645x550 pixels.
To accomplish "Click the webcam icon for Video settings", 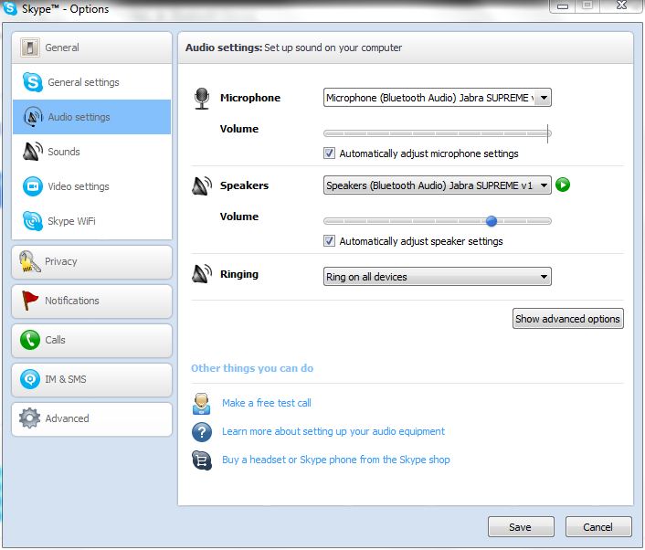I will [33, 186].
